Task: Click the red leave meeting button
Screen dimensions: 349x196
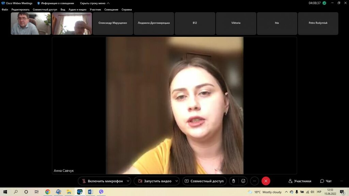Action: [x=266, y=181]
